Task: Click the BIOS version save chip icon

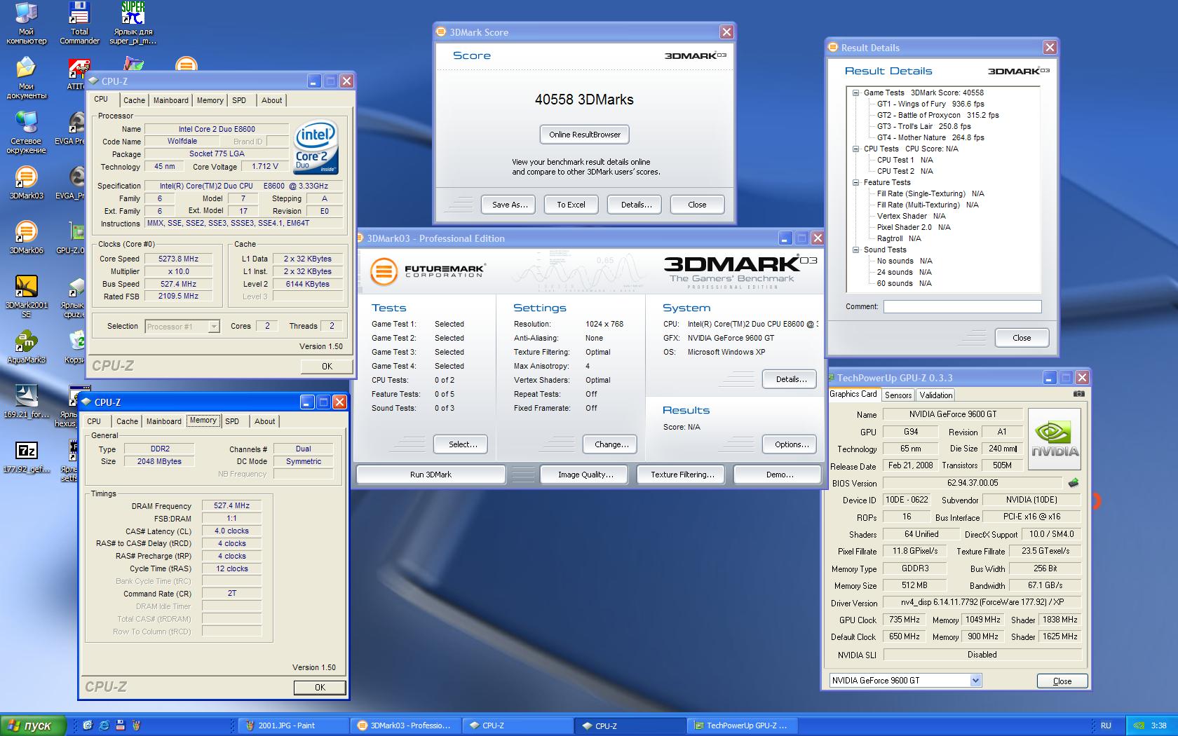Action: point(1073,483)
